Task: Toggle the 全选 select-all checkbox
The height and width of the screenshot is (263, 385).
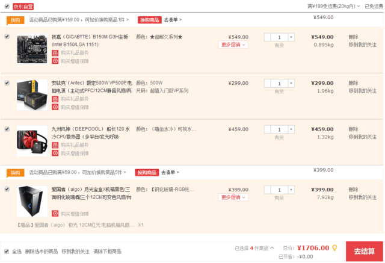Action: tap(7, 251)
